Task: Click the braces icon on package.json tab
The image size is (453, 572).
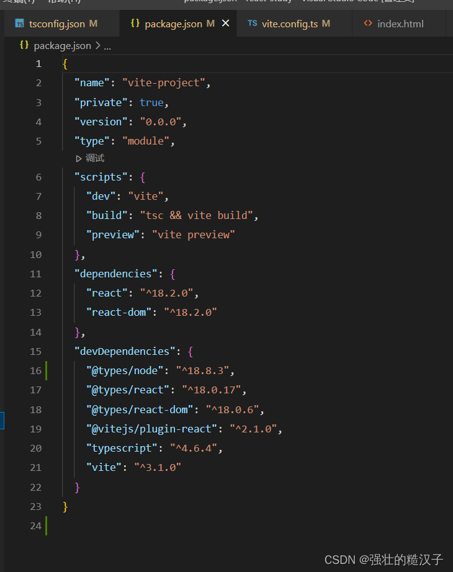Action: pyautogui.click(x=135, y=23)
